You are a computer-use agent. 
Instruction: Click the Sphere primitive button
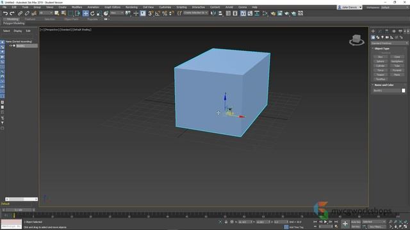381,61
